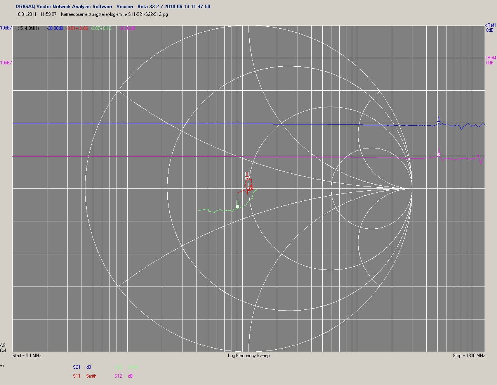Click marker 1 on the magenta S12 trace
The height and width of the screenshot is (385, 497).
point(439,153)
